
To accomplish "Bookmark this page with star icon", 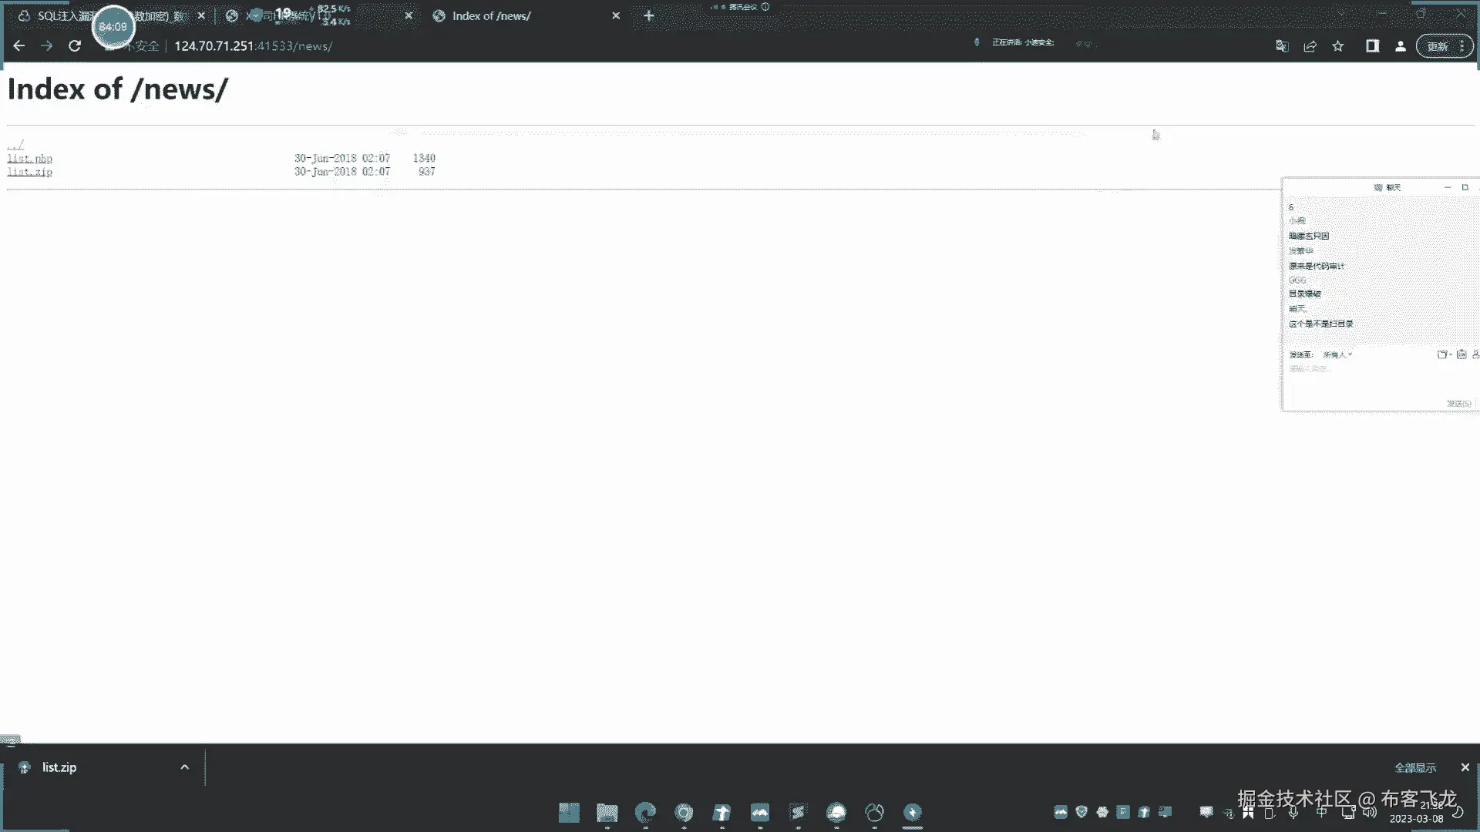I will pyautogui.click(x=1338, y=46).
